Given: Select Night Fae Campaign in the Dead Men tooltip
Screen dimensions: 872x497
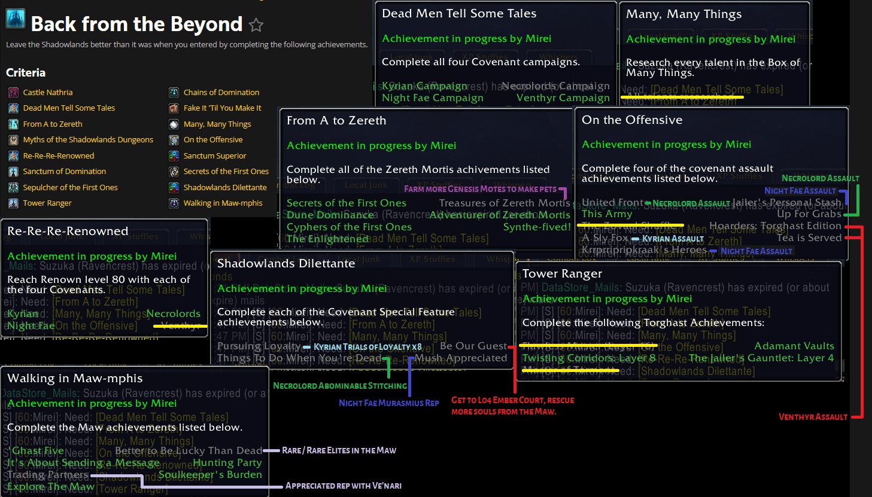Looking at the screenshot, I should tap(433, 98).
